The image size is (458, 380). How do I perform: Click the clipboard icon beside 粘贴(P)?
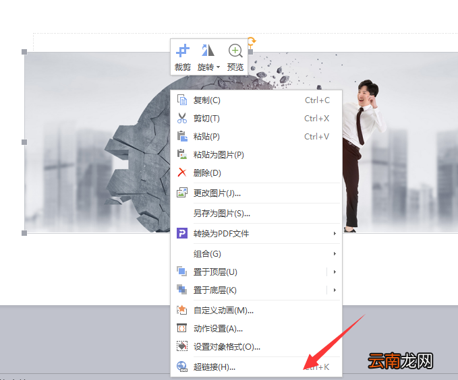coord(182,136)
